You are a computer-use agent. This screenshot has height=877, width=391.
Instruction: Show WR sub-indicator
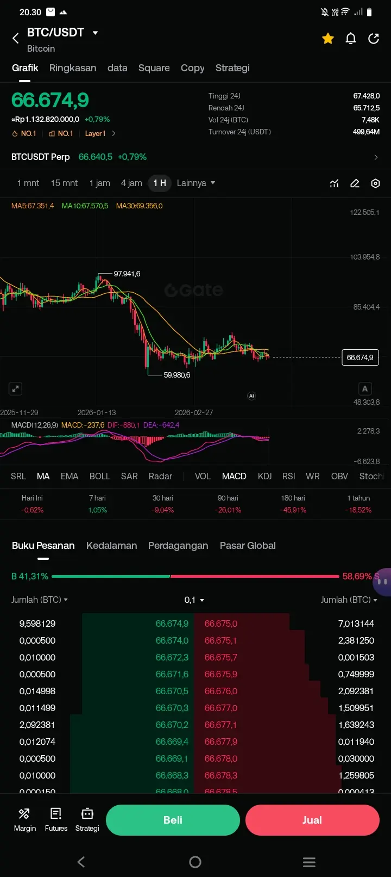pyautogui.click(x=313, y=476)
